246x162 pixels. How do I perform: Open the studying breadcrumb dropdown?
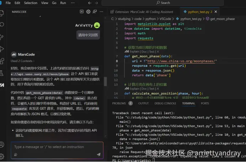(x=124, y=19)
